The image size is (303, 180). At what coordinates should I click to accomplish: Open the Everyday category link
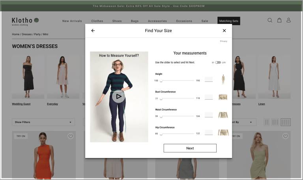tap(52, 104)
